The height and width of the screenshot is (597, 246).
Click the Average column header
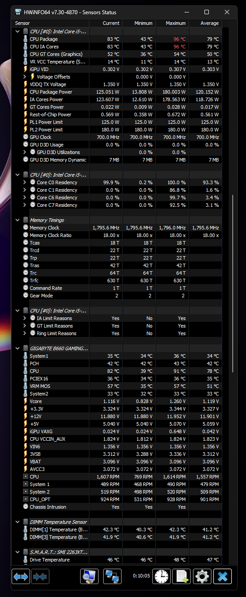[x=205, y=23]
